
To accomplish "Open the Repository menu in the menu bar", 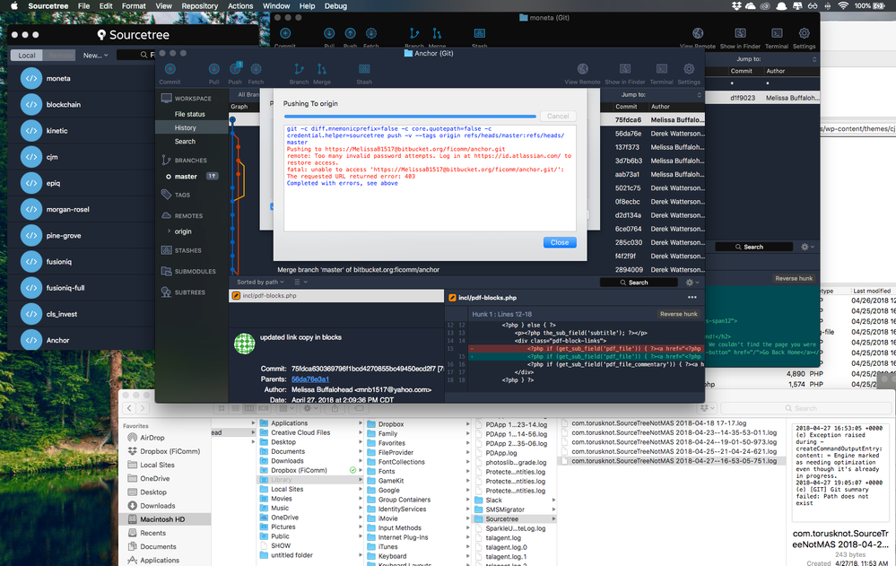I will (x=199, y=5).
